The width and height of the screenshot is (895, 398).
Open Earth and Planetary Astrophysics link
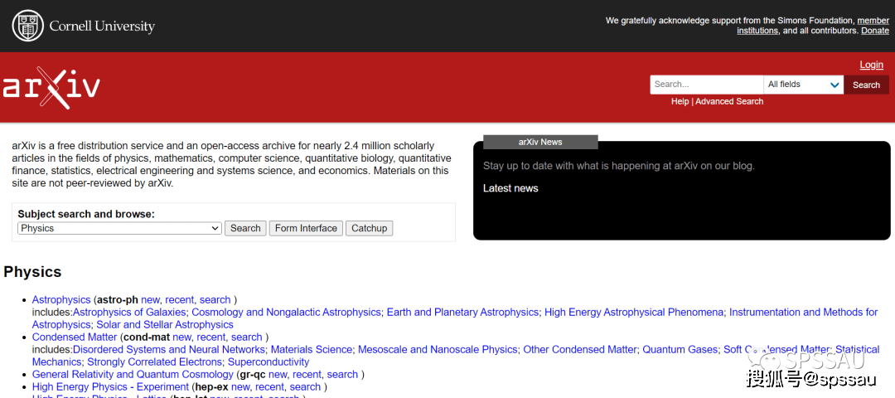point(462,313)
